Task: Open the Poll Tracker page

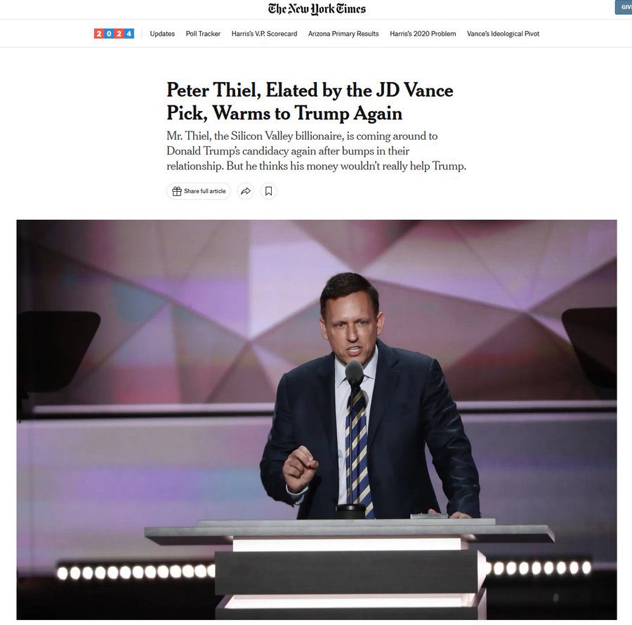Action: (203, 34)
